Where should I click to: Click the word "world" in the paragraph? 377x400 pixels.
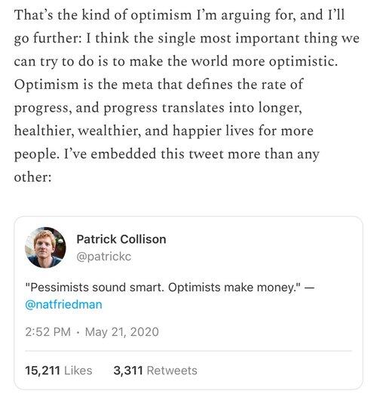pos(210,61)
